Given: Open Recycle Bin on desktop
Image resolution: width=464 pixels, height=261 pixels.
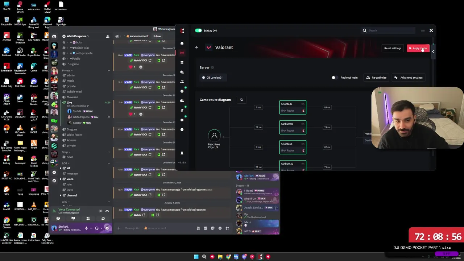Looking at the screenshot, I should 7,21.
